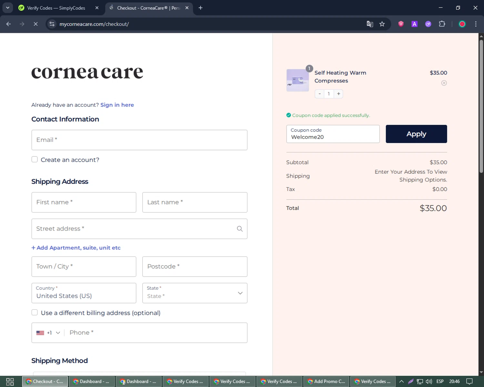Bookmark this page with the star icon

(382, 24)
